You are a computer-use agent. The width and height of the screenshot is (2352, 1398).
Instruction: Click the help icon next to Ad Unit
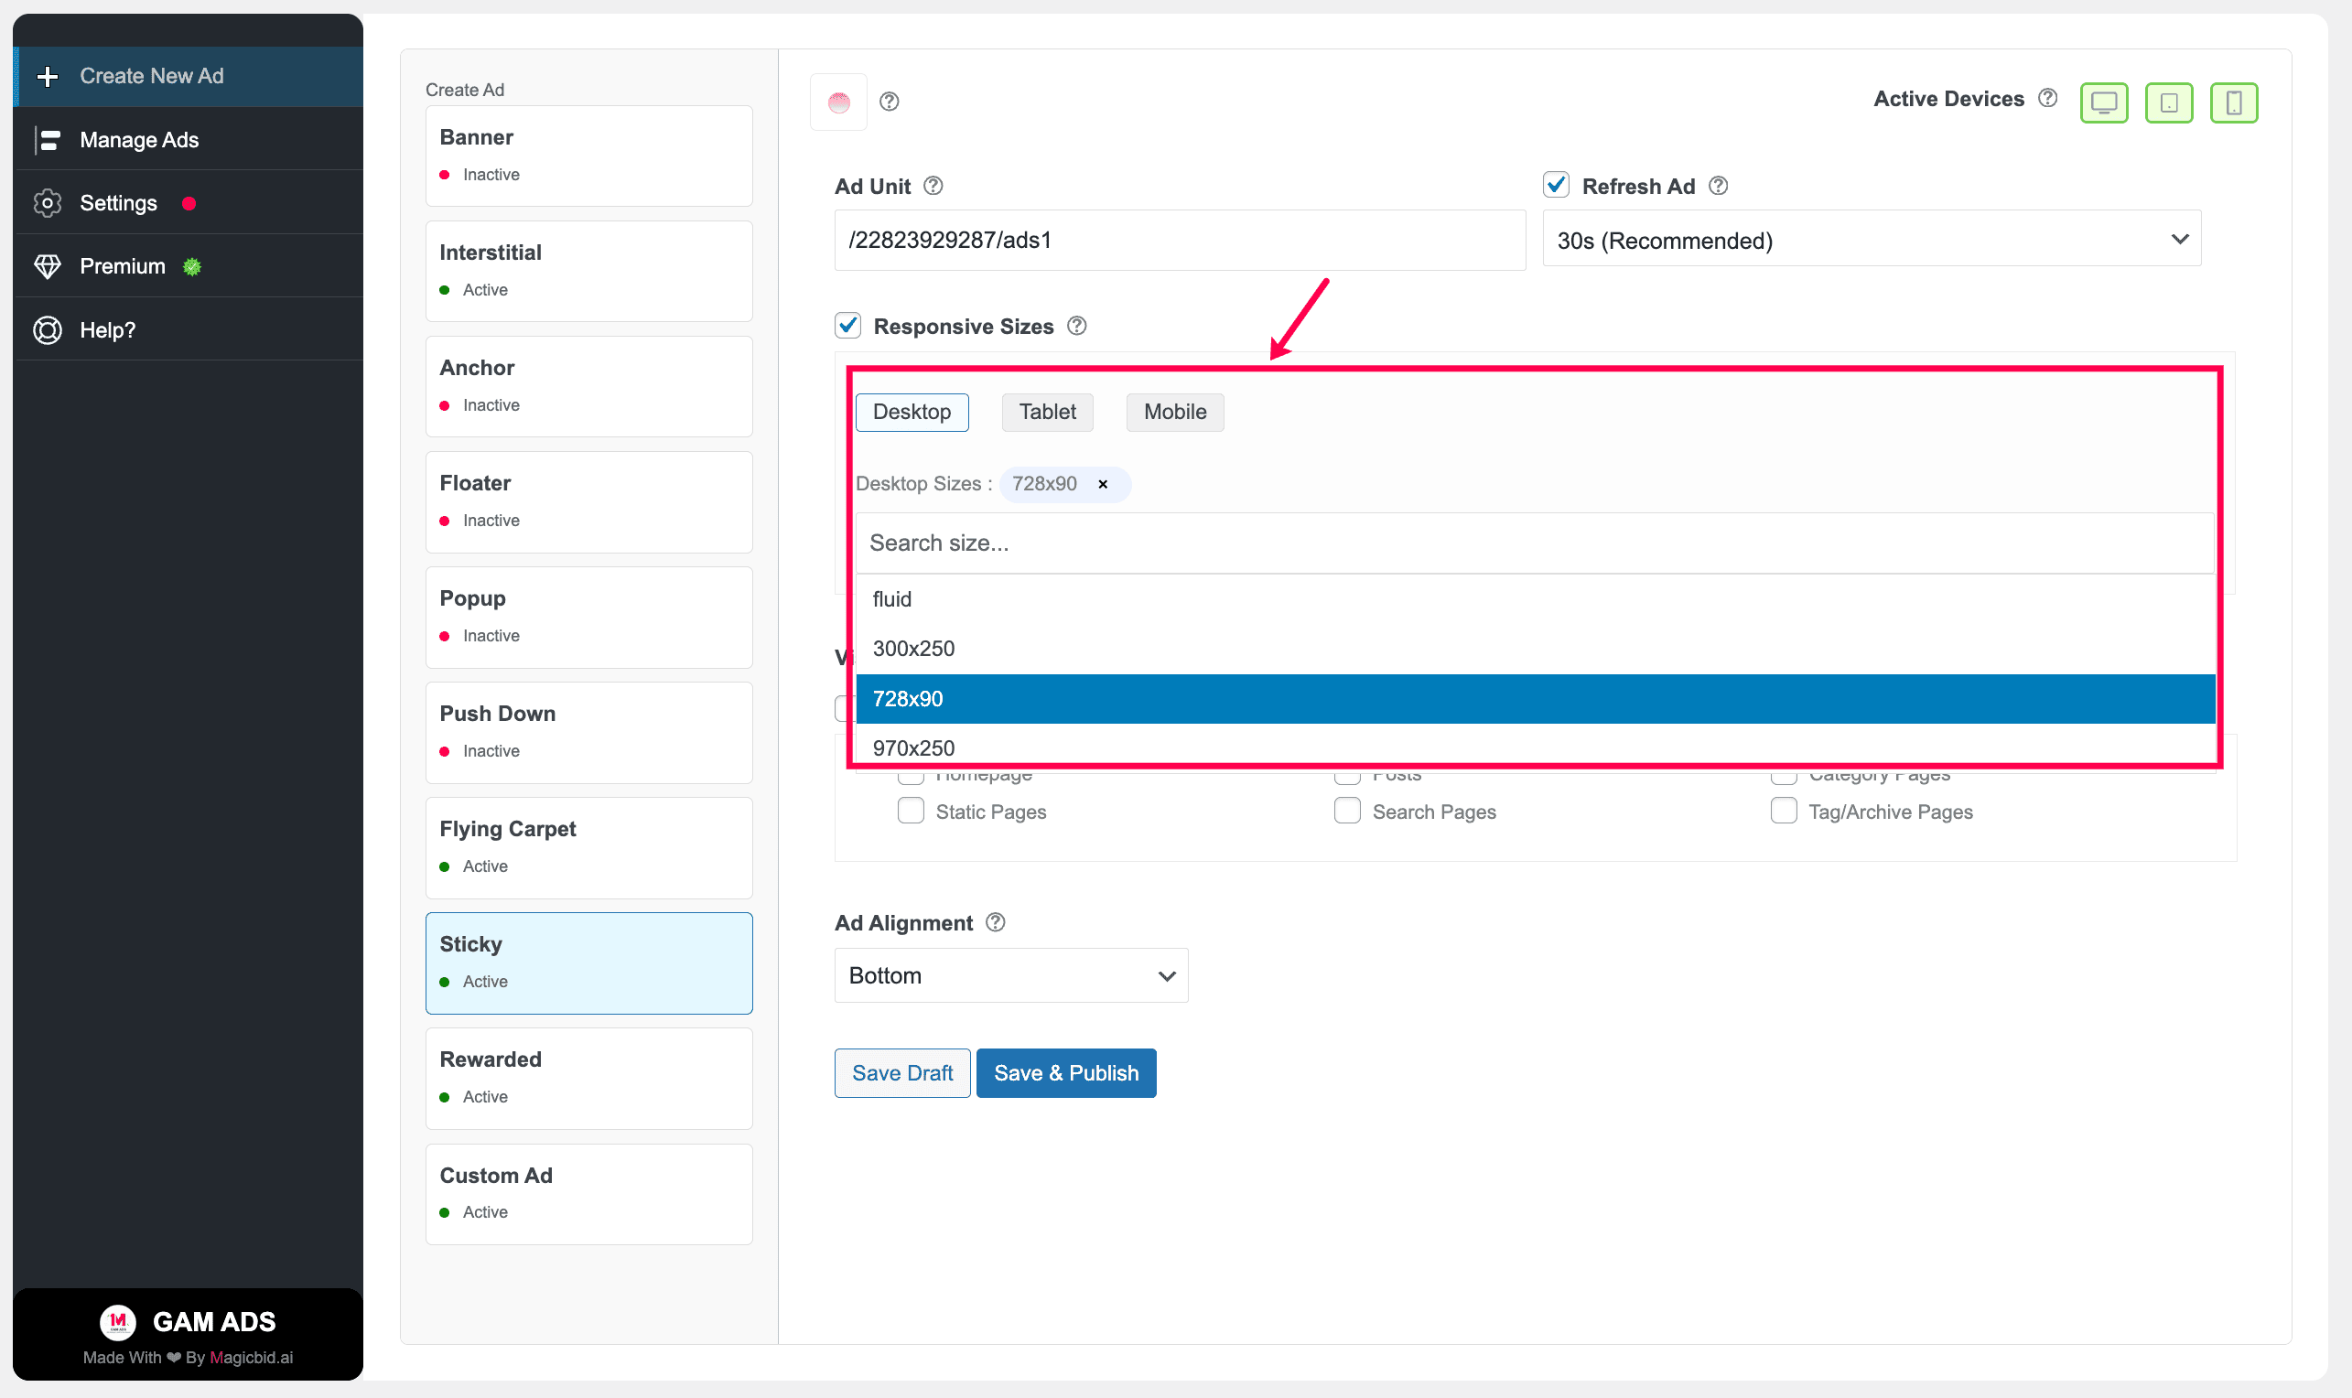pyautogui.click(x=933, y=186)
